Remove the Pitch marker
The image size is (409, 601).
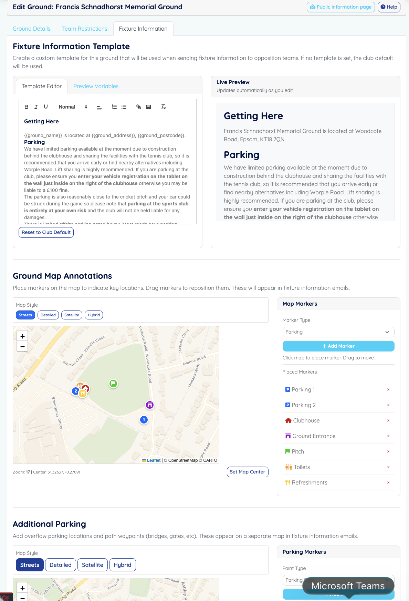[388, 451]
